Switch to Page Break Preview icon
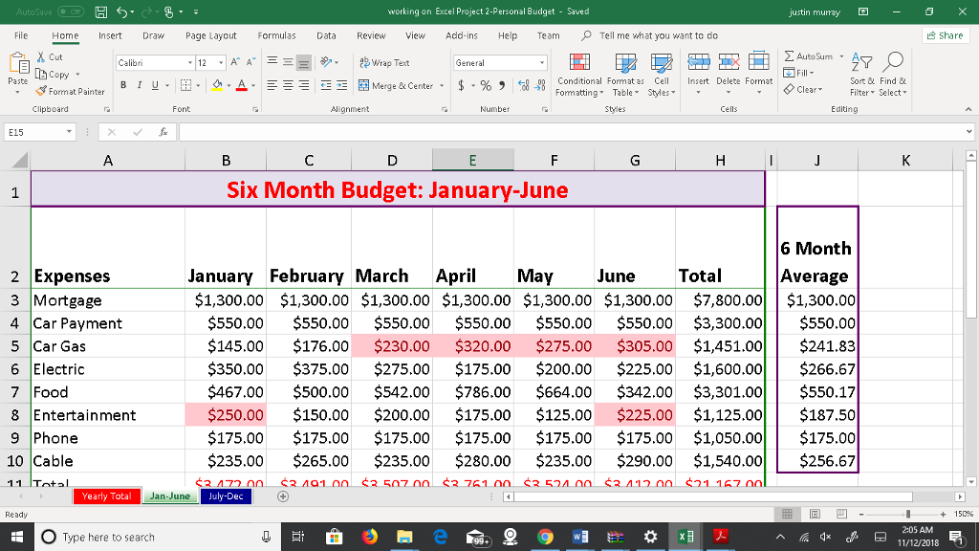979x551 pixels. tap(841, 514)
